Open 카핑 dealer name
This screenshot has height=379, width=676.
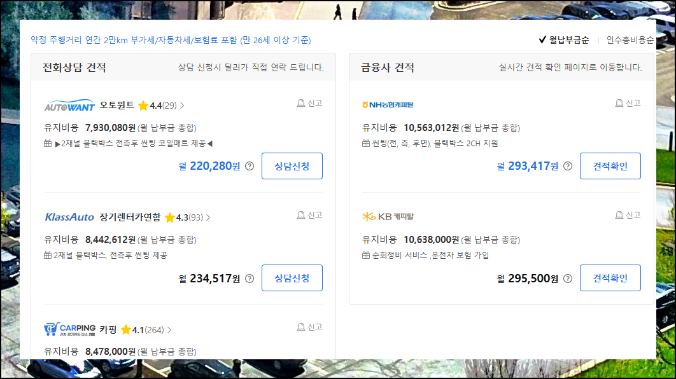click(x=108, y=329)
